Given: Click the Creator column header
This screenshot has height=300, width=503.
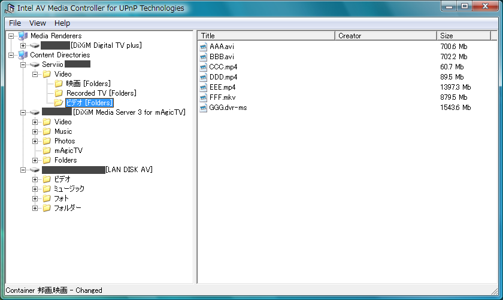Looking at the screenshot, I should tap(385, 36).
